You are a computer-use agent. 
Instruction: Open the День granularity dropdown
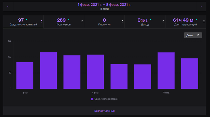tap(193, 35)
